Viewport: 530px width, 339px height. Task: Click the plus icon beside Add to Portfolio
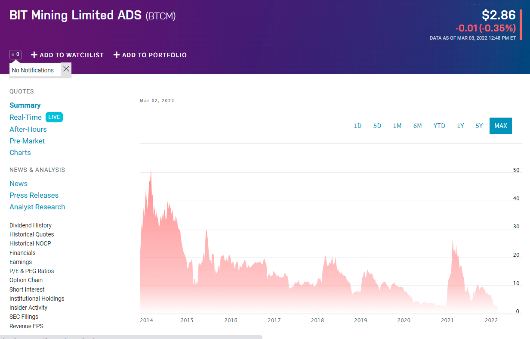tap(117, 55)
